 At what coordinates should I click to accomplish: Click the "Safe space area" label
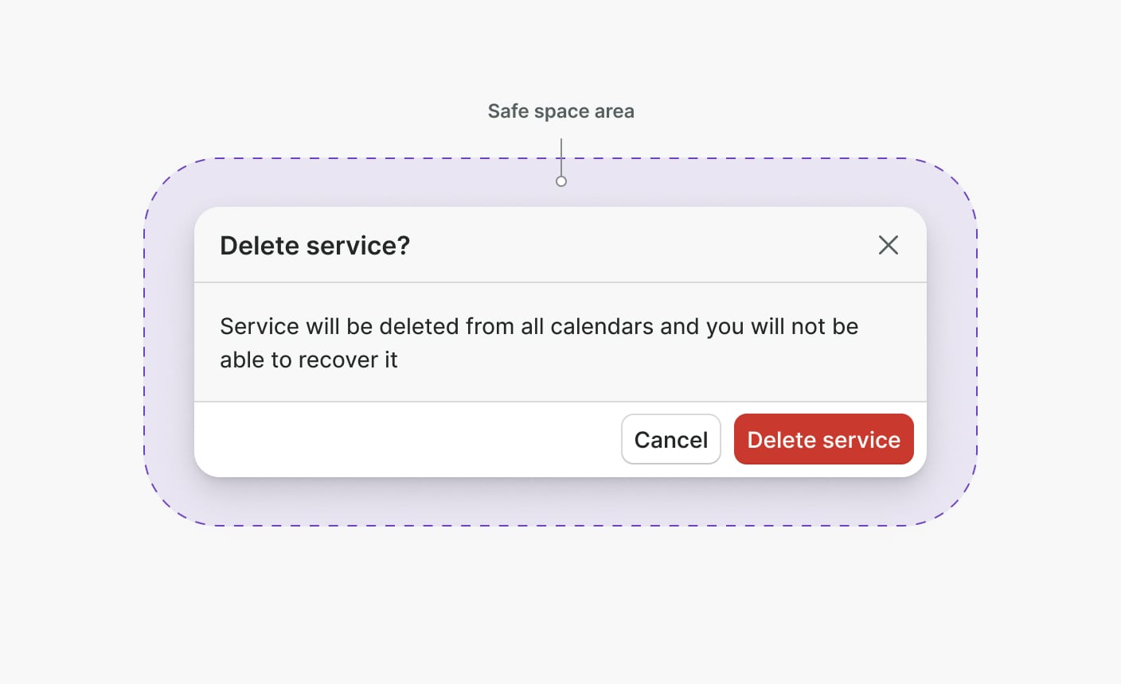point(560,111)
